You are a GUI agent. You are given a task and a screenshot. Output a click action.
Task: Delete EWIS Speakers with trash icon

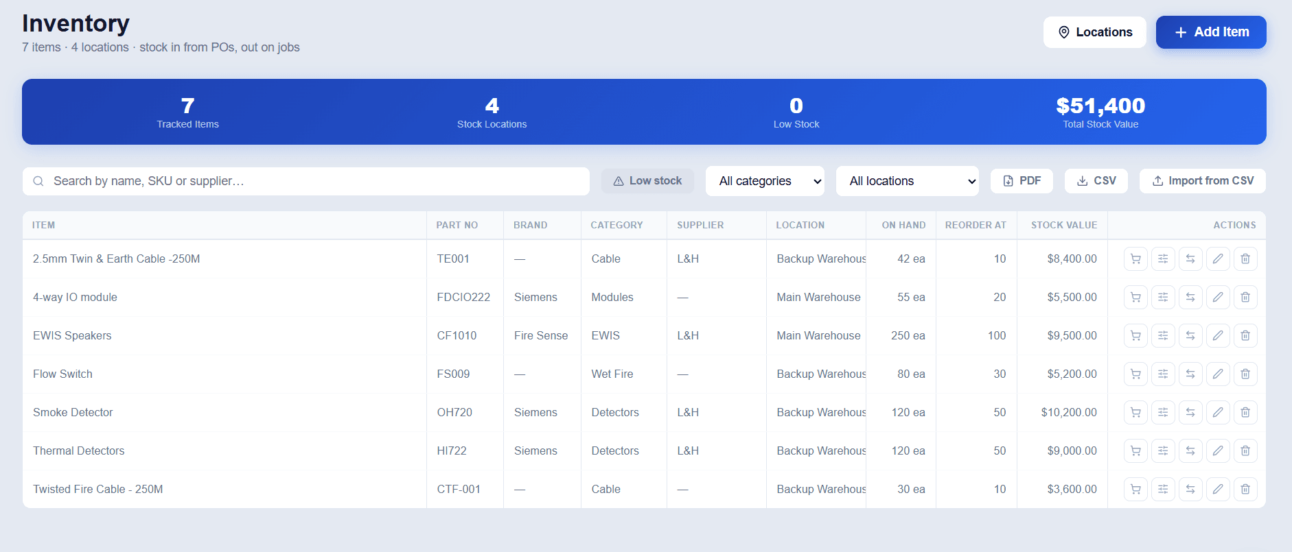[x=1245, y=335]
